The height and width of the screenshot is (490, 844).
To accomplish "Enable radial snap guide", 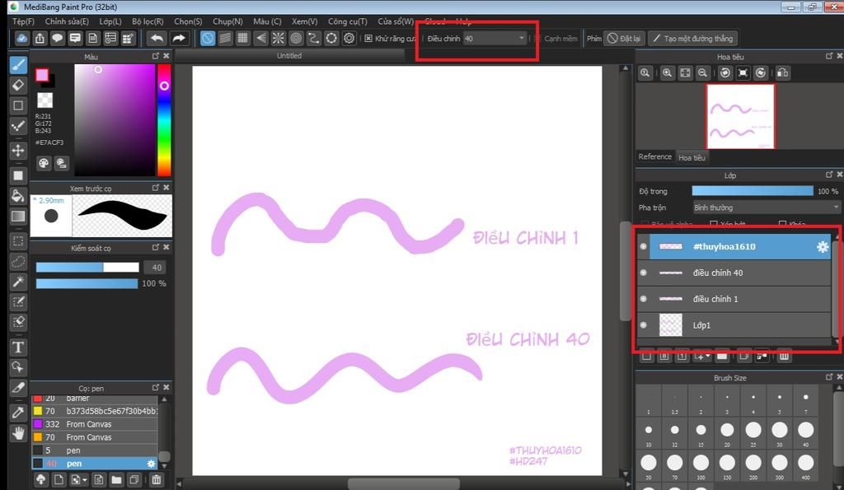I will click(279, 38).
